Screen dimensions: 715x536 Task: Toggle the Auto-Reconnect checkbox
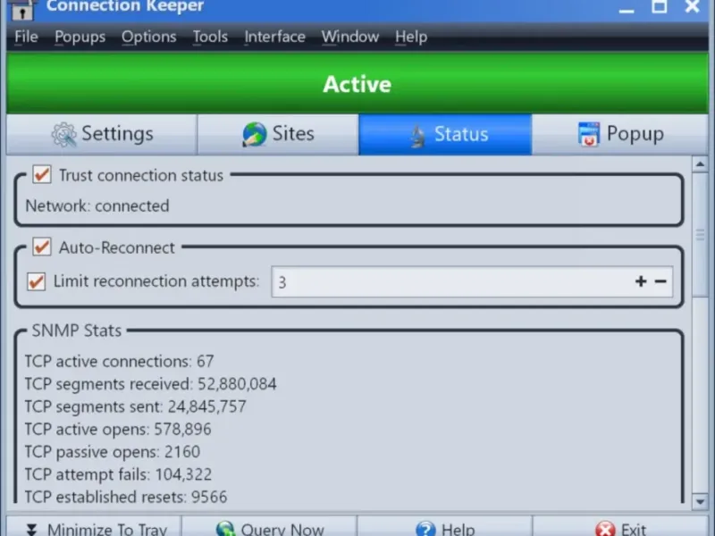tap(42, 247)
